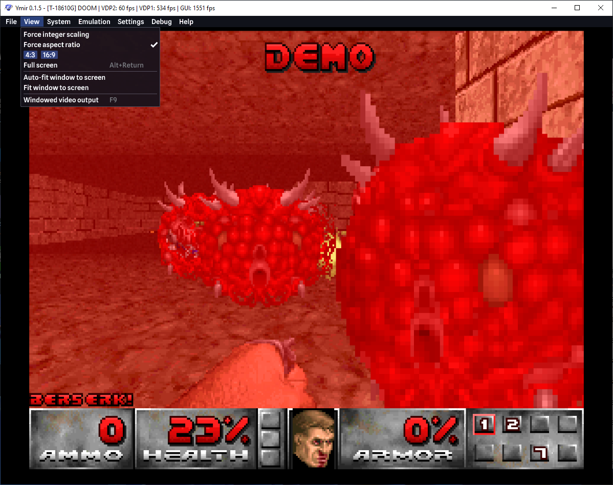This screenshot has width=613, height=485.
Task: Click weapon slot 7 in HUD
Action: [541, 453]
